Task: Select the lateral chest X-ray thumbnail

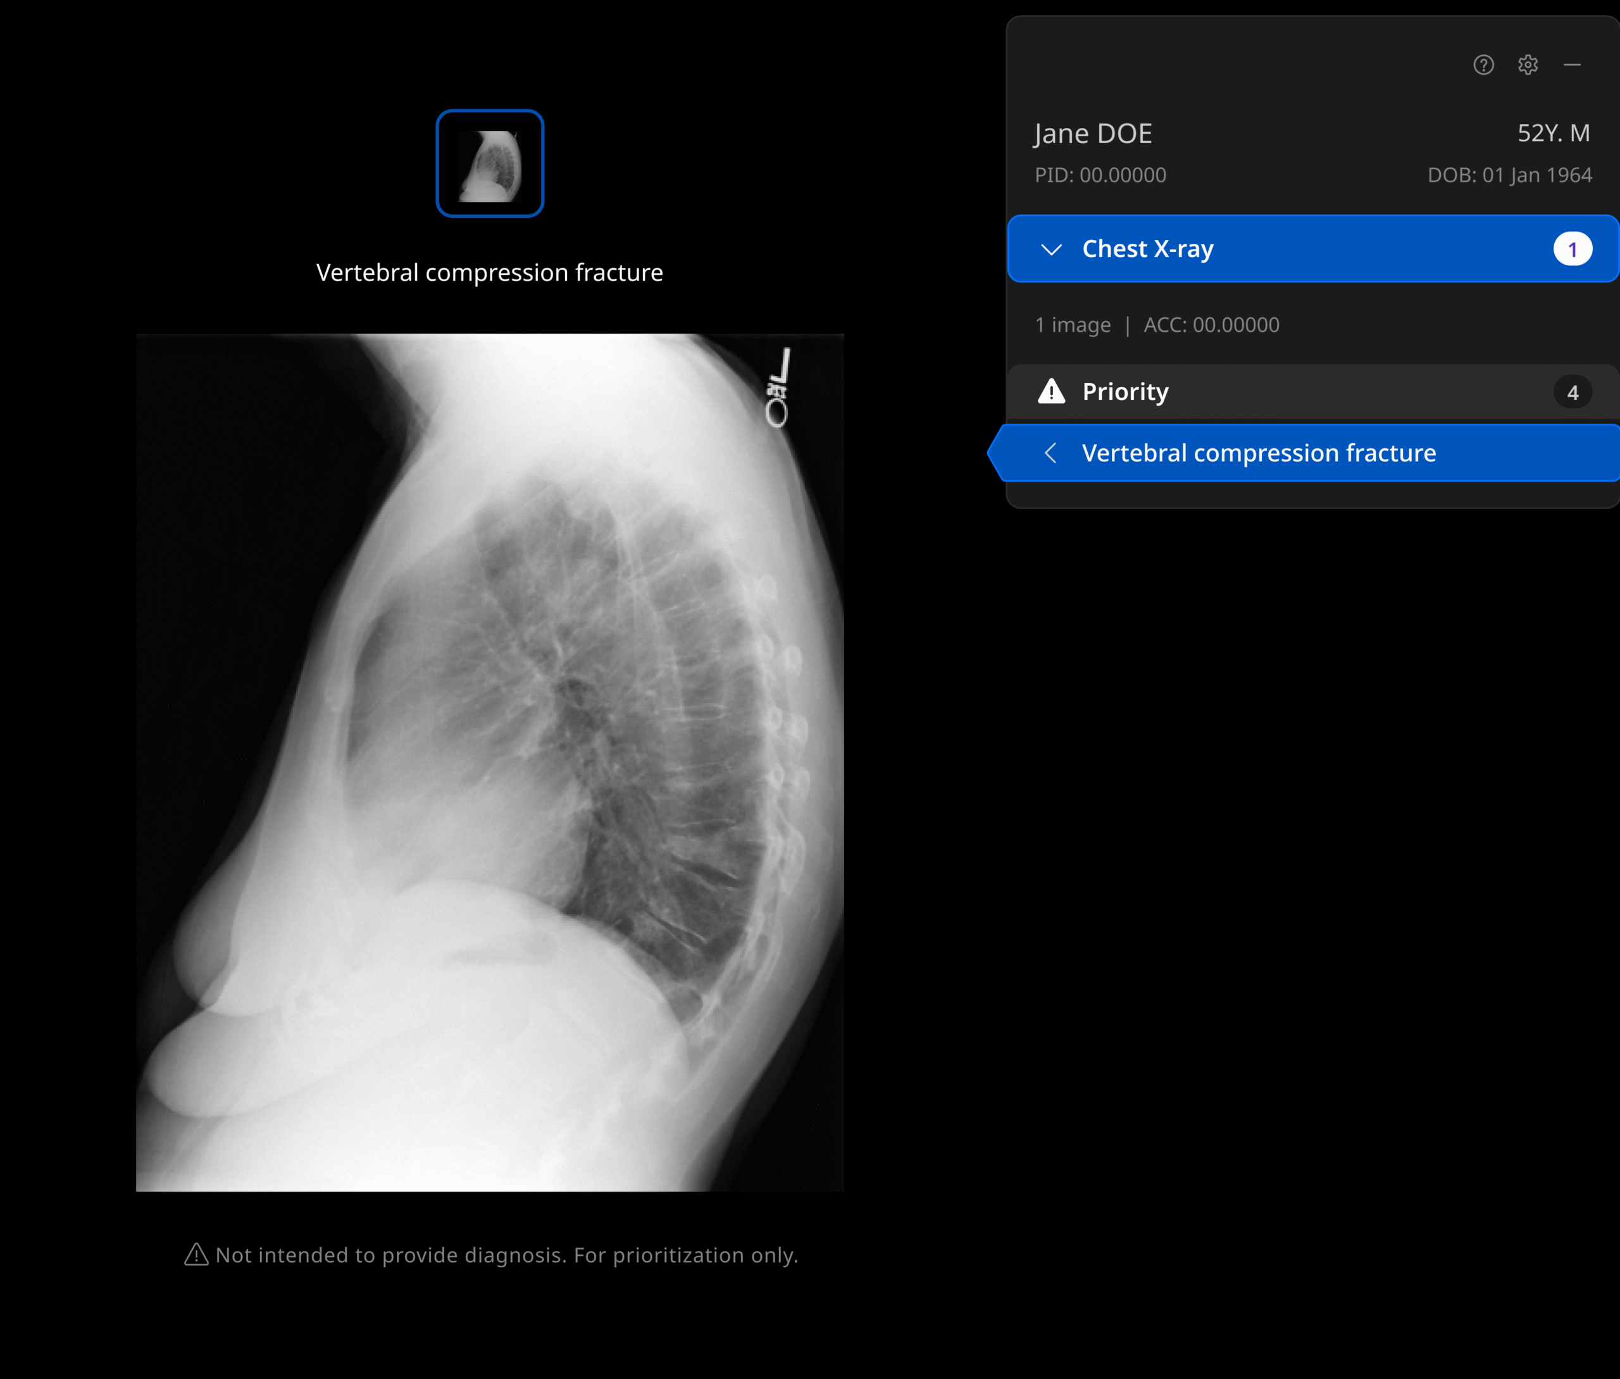Action: click(x=490, y=163)
